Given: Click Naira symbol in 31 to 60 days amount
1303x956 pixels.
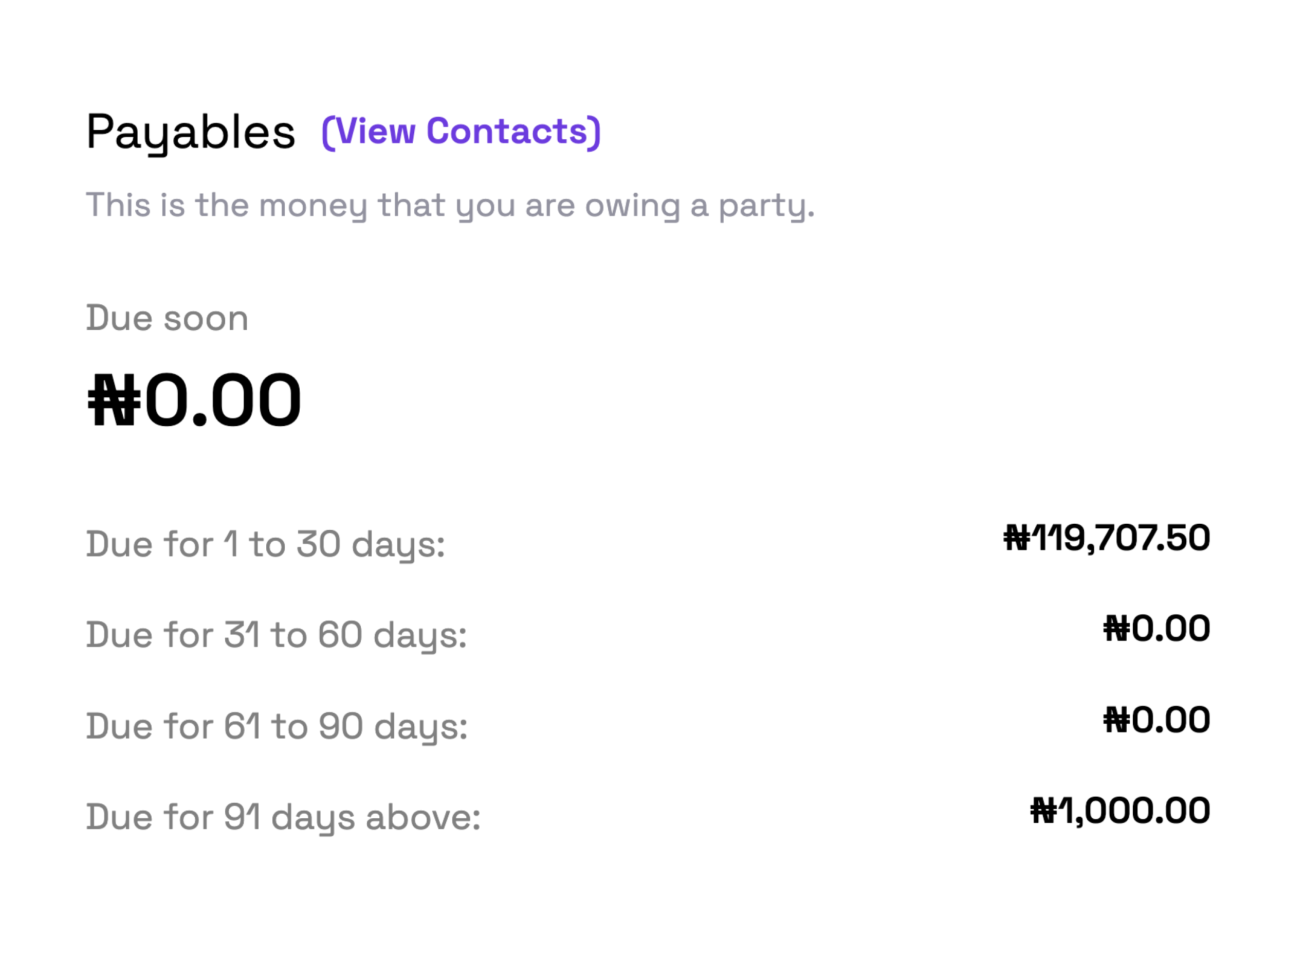Looking at the screenshot, I should pos(1117,629).
